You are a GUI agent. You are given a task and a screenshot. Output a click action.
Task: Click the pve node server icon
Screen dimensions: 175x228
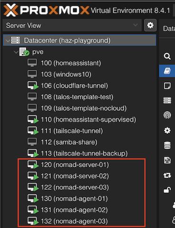click(x=24, y=52)
